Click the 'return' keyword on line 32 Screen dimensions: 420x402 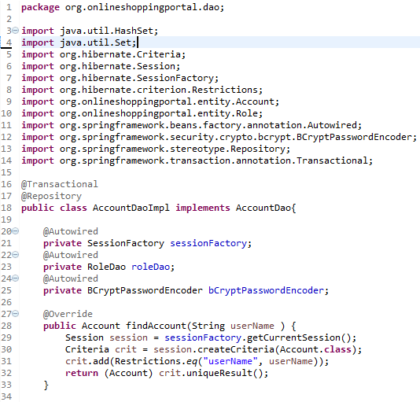(x=82, y=373)
